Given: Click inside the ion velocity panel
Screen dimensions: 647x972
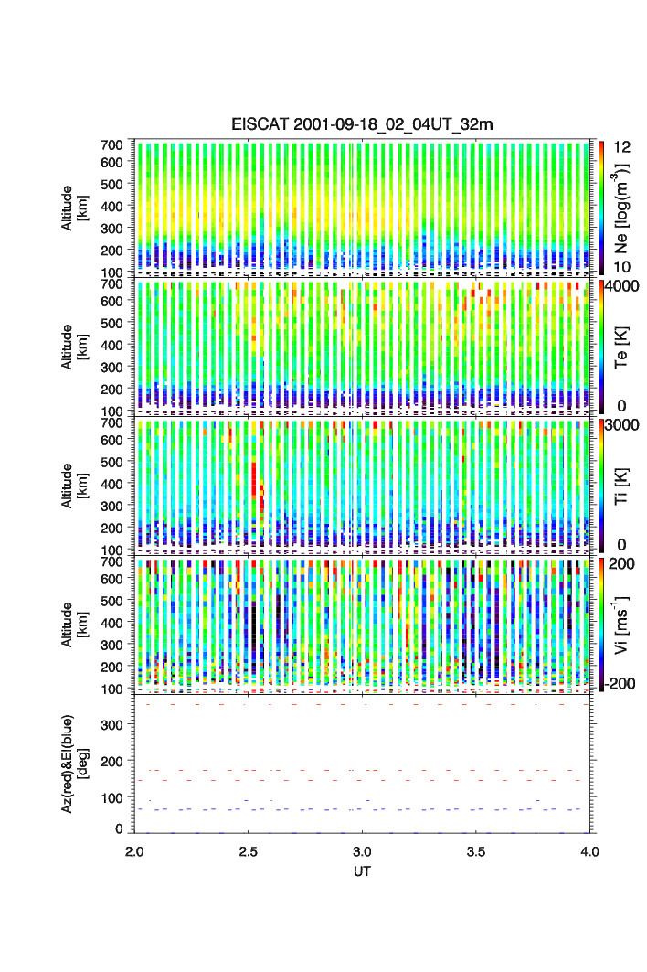Looking at the screenshot, I should pyautogui.click(x=363, y=624).
